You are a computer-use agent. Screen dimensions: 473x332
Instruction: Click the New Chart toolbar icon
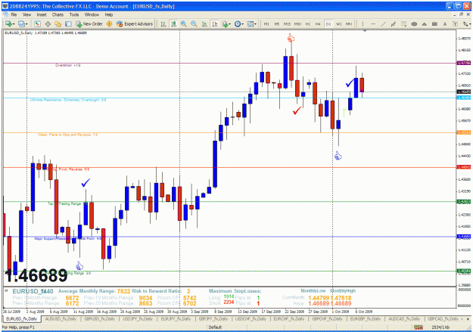click(x=8, y=23)
